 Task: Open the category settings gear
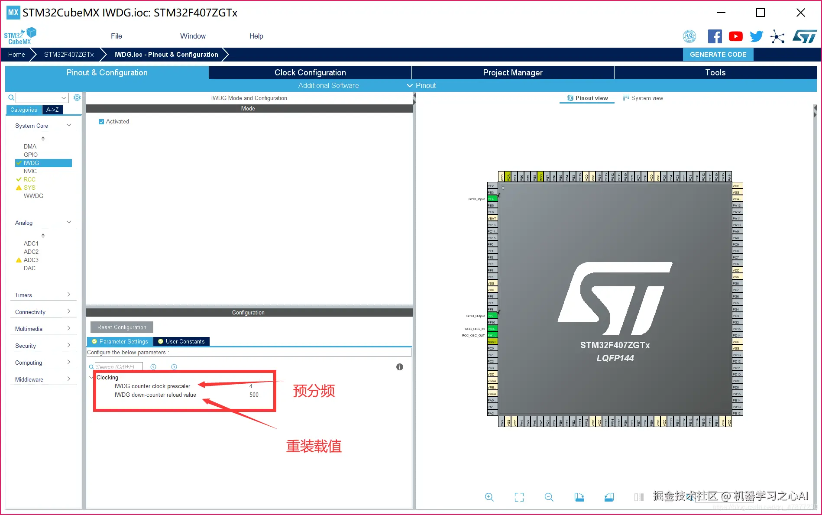(77, 97)
